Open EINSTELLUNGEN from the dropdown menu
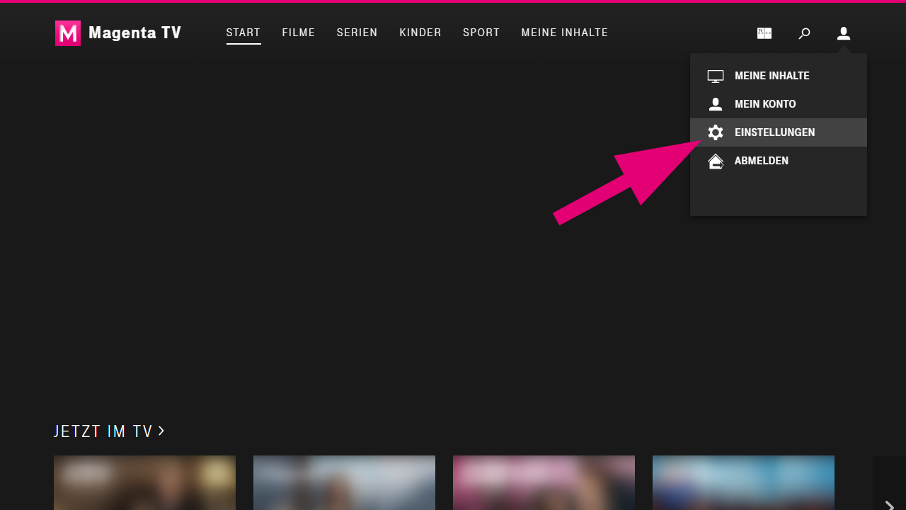Viewport: 906px width, 510px height. point(775,132)
